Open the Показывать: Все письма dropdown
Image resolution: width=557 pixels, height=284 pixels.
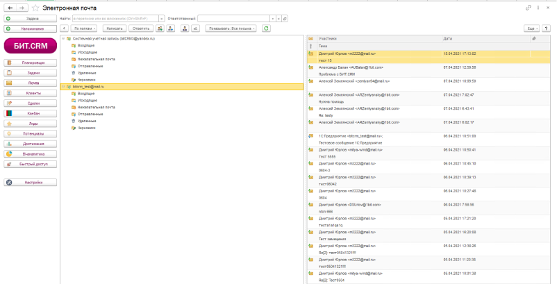coord(231,28)
